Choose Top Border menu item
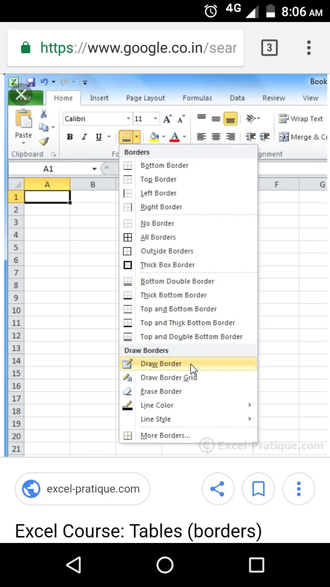This screenshot has width=330, height=587. (x=188, y=179)
